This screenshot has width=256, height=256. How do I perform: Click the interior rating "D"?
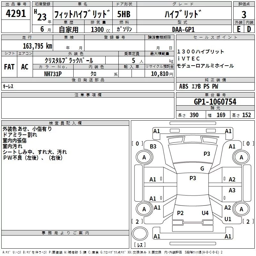(249, 29)
